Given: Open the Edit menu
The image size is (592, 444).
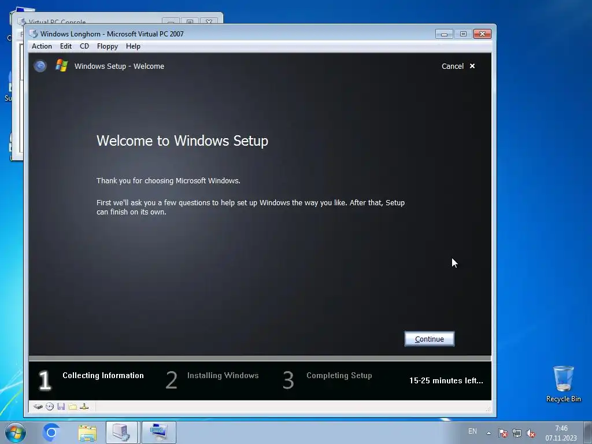Looking at the screenshot, I should [66, 46].
